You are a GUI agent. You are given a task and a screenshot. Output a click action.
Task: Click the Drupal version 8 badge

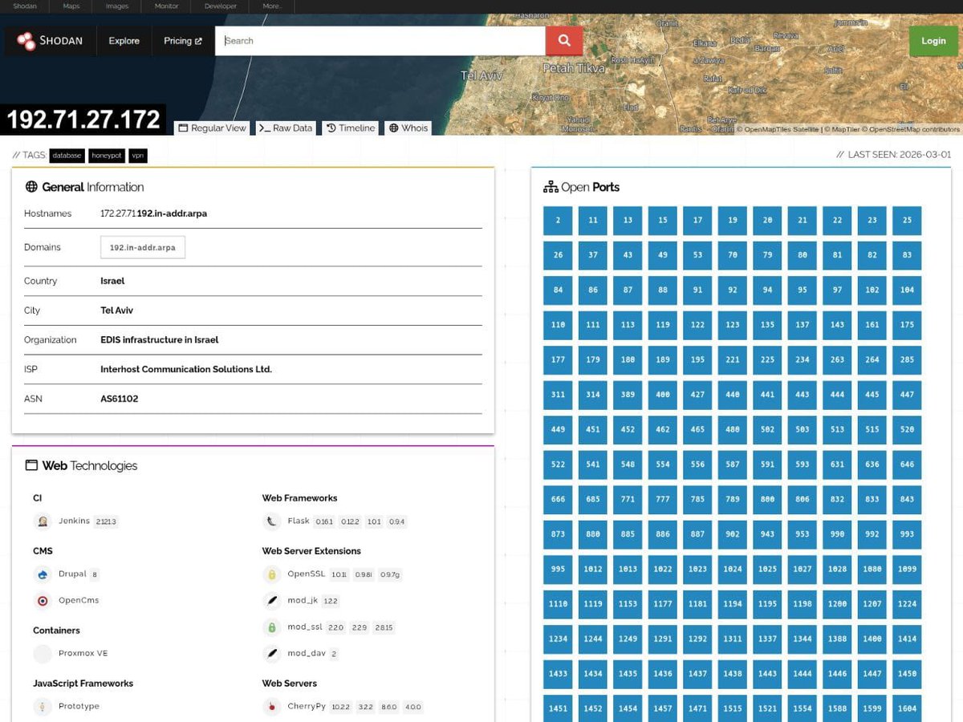95,574
